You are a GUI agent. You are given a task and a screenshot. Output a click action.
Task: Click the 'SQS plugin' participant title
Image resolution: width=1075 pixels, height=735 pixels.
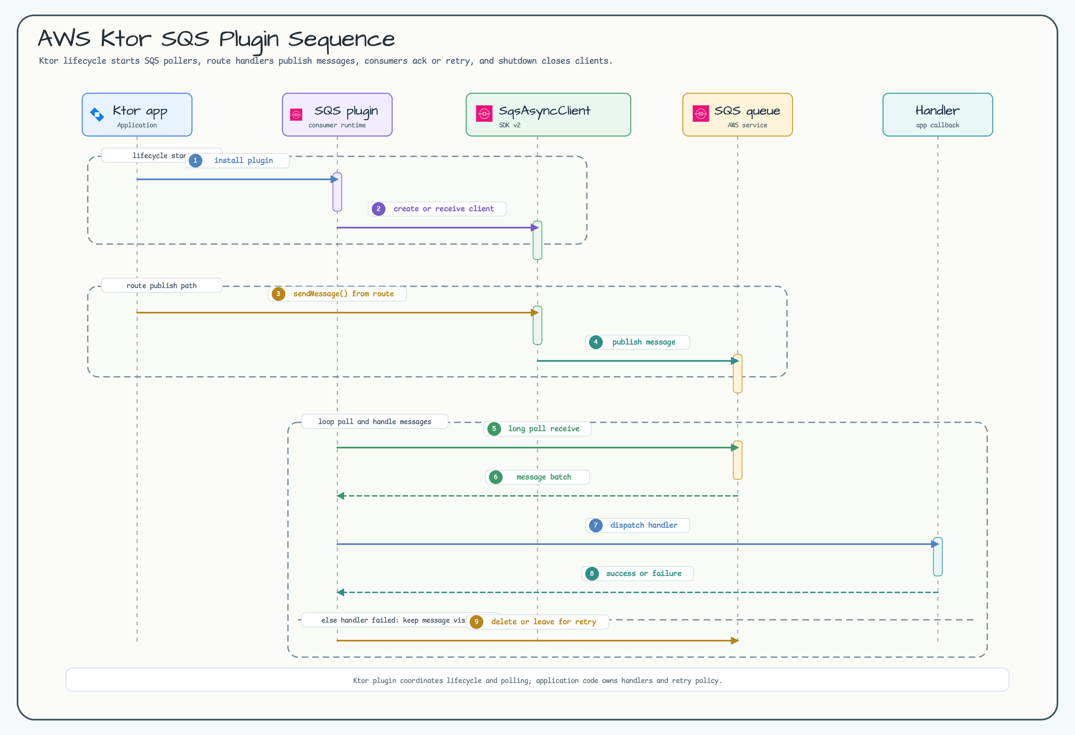point(346,111)
